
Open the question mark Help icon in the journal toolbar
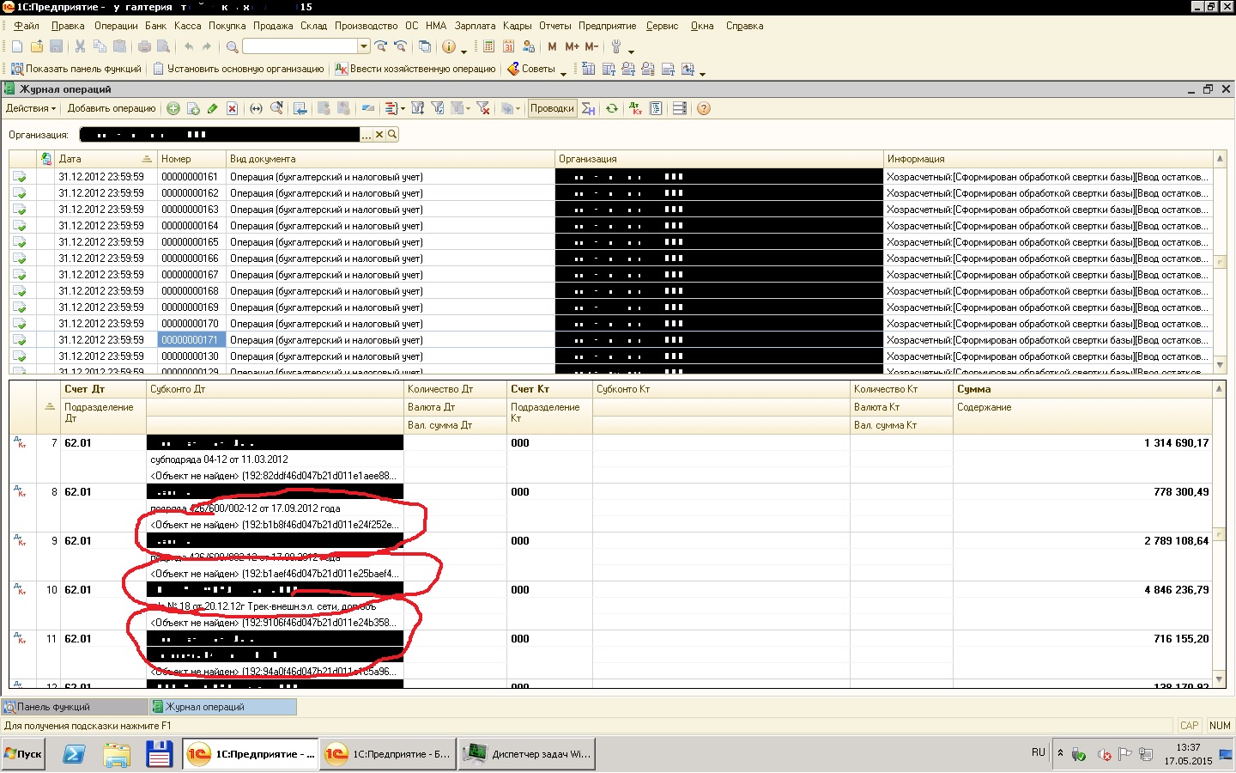[704, 108]
